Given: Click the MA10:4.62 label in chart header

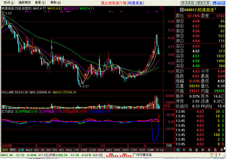Looking at the screenshot, I should tap(55, 9).
